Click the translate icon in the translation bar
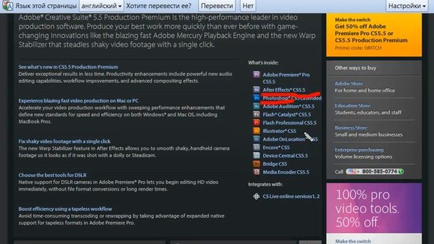 (x=7, y=5)
